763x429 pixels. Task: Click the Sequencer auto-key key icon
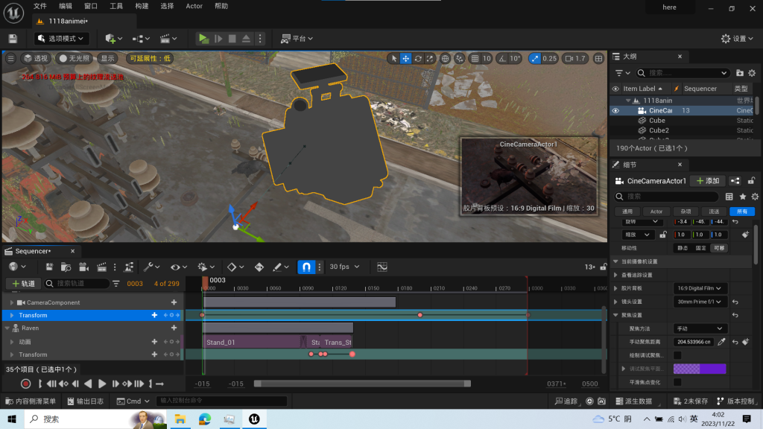point(259,267)
